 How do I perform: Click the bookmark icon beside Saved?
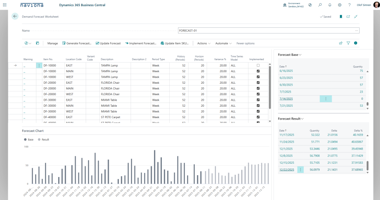(x=341, y=17)
